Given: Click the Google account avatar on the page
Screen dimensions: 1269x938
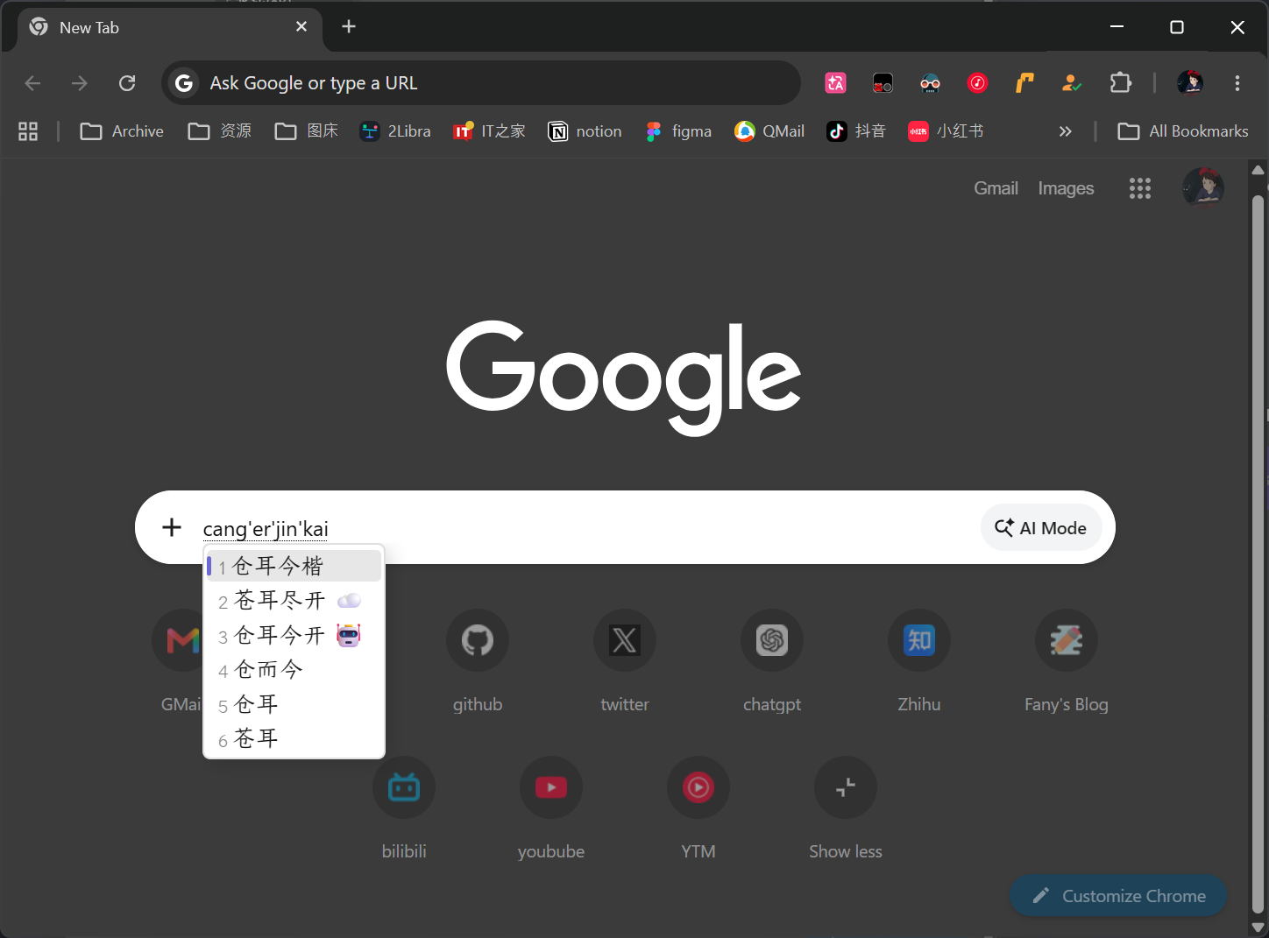Looking at the screenshot, I should point(1203,187).
